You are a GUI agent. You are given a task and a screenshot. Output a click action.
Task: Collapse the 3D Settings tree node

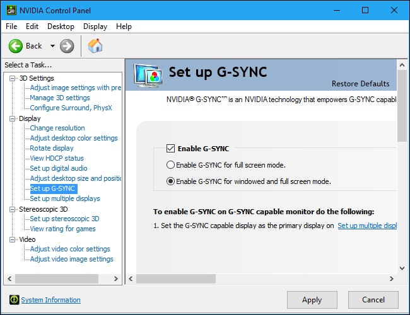[12, 78]
